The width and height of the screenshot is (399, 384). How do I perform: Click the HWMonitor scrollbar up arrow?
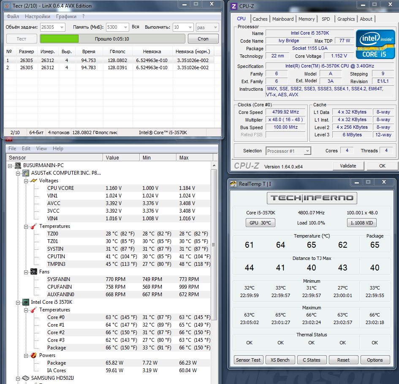click(x=214, y=165)
